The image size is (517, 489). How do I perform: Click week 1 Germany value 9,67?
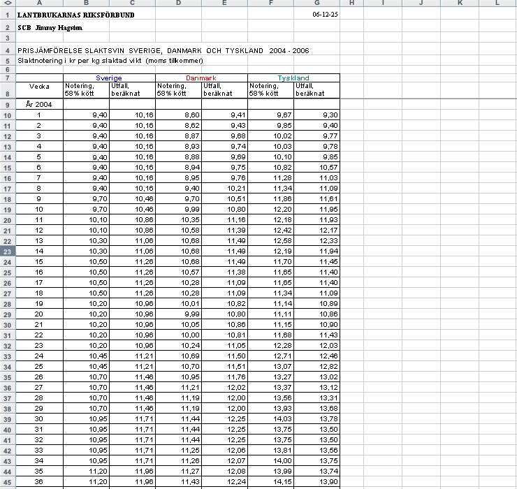coord(270,115)
